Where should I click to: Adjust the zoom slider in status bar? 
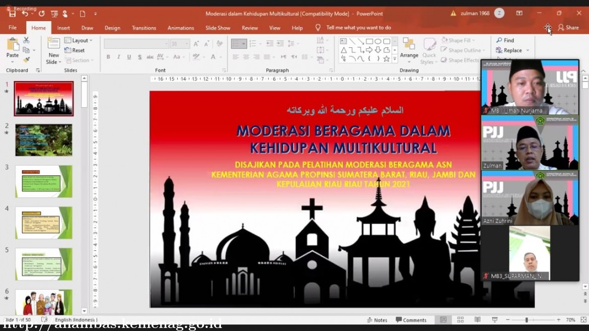click(x=527, y=320)
